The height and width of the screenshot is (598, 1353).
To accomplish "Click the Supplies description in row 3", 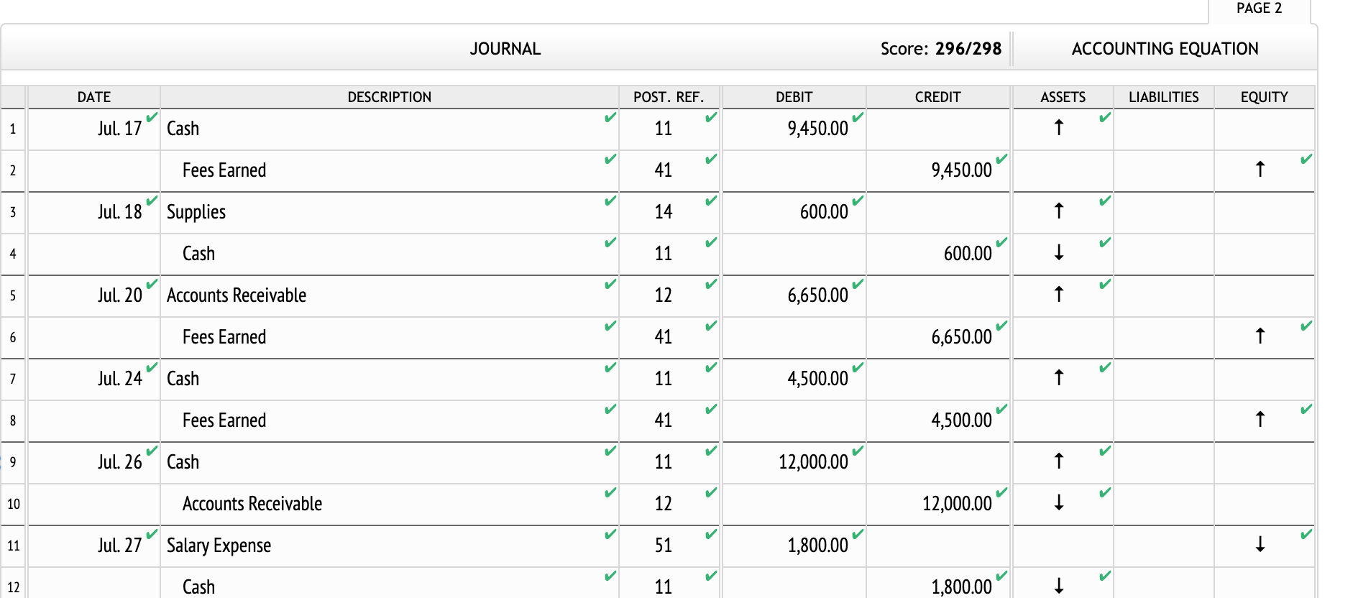I will tap(196, 212).
